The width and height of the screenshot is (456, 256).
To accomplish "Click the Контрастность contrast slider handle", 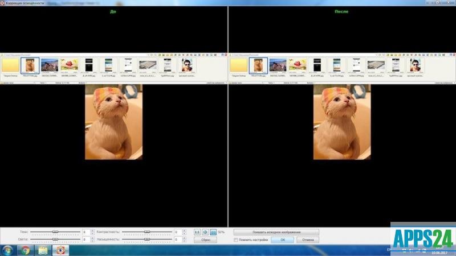I will point(147,232).
